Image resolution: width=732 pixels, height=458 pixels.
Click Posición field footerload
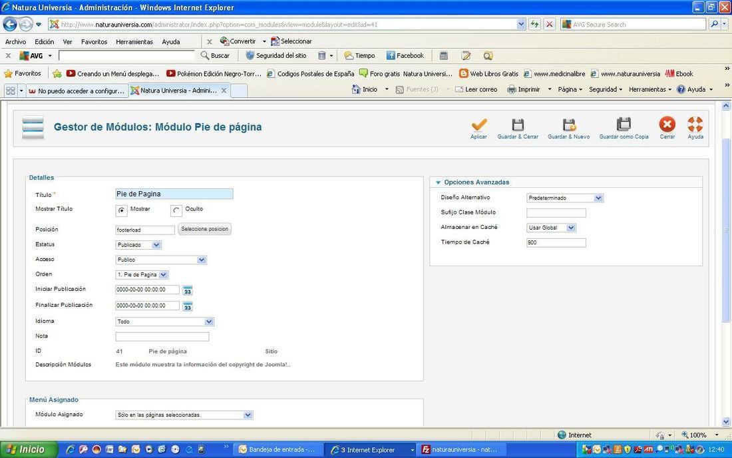(x=145, y=230)
